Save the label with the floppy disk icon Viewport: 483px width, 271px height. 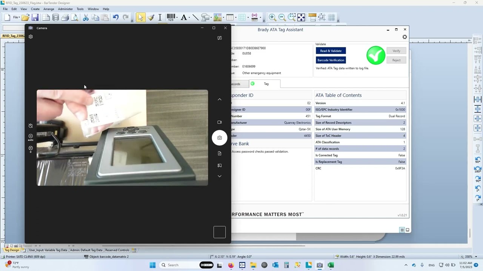[x=35, y=17]
